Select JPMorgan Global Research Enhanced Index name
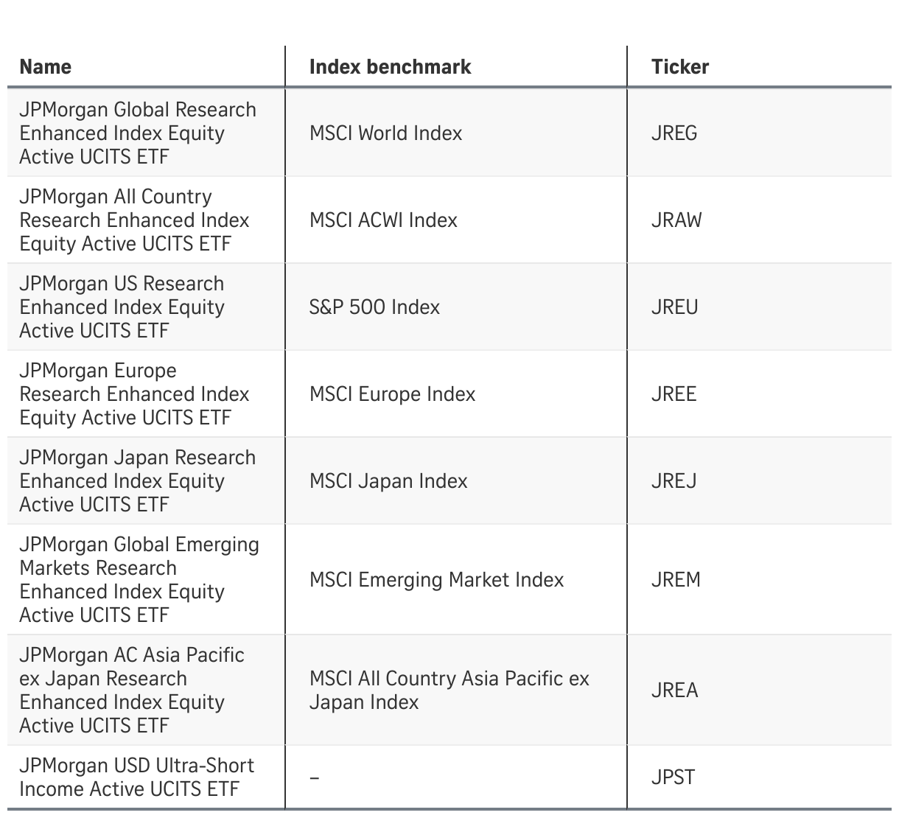The width and height of the screenshot is (899, 818). [138, 133]
